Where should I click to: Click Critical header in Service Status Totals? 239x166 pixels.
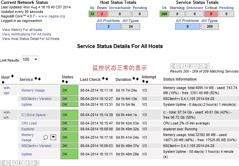point(211,8)
